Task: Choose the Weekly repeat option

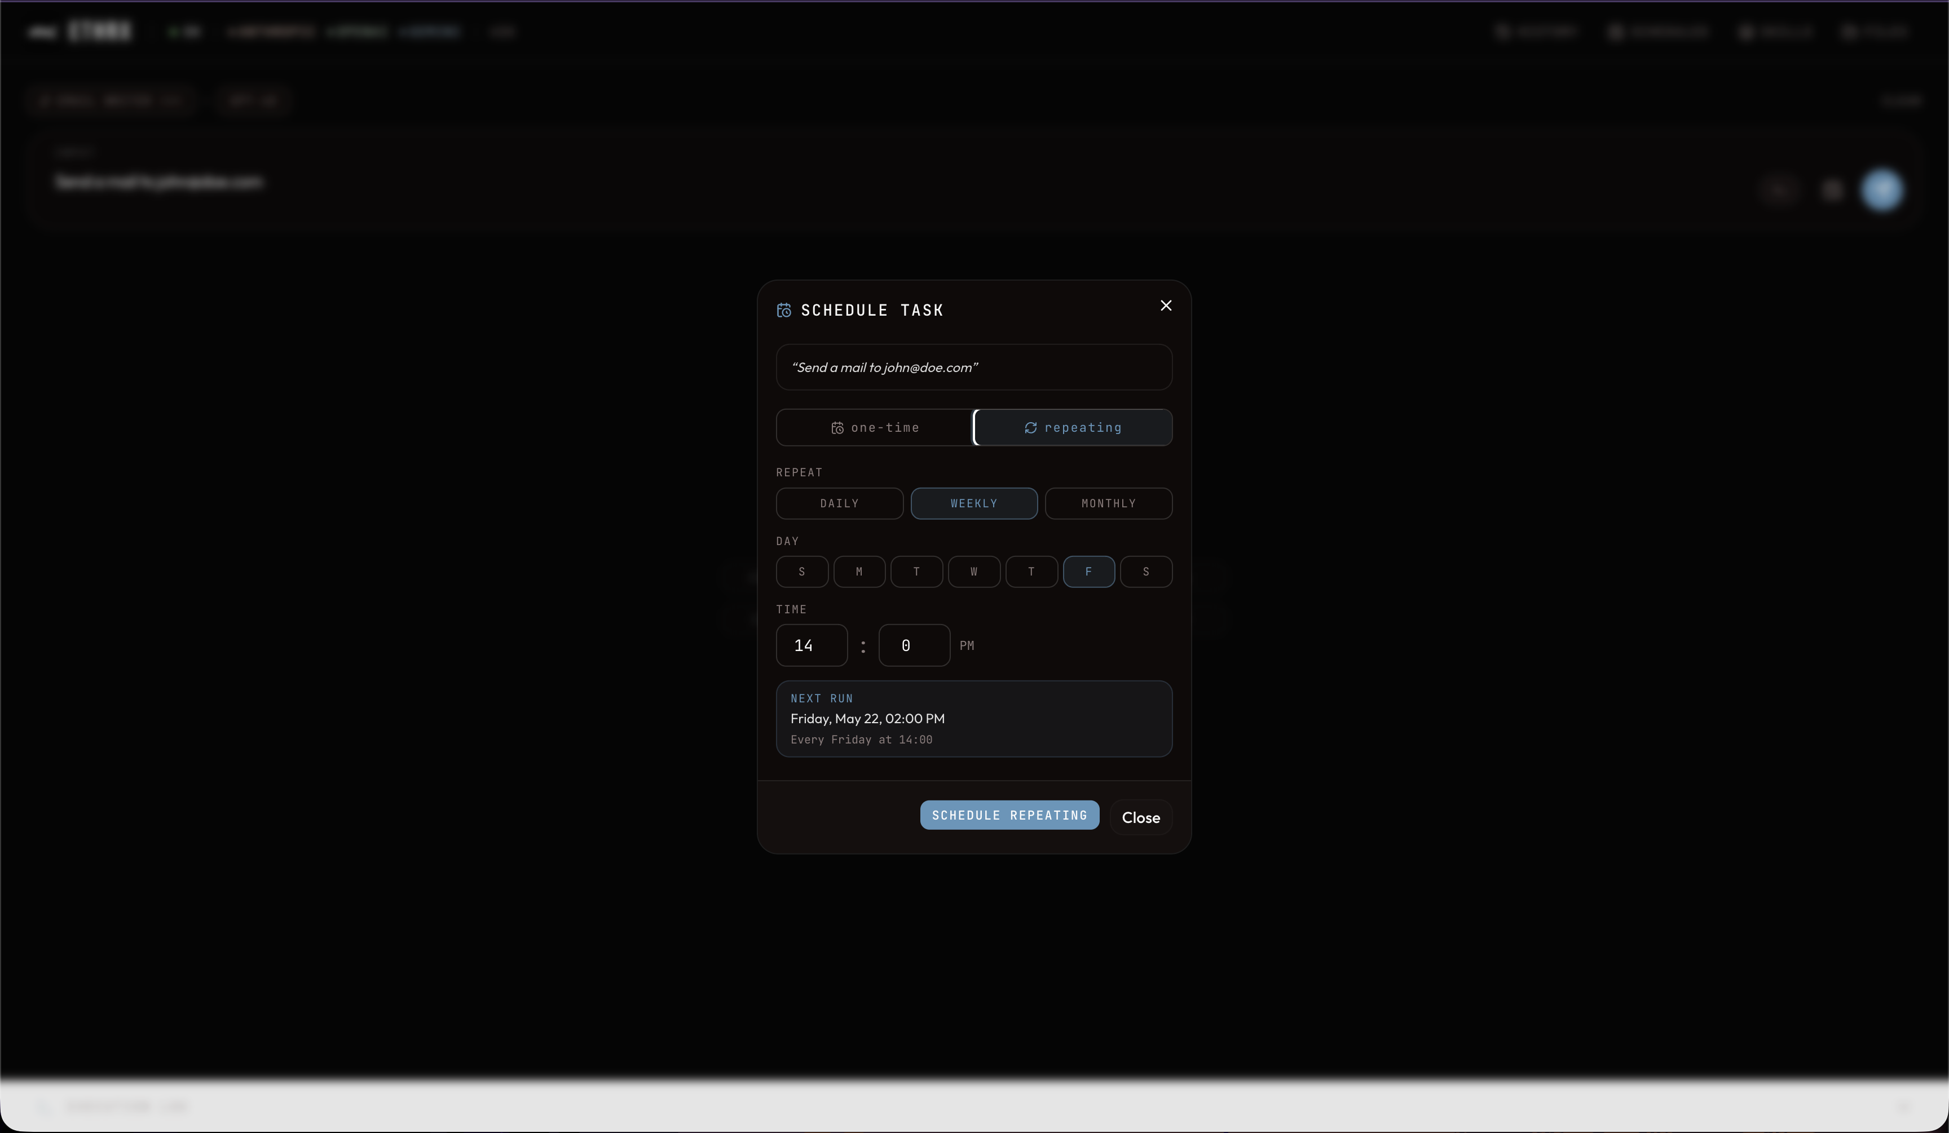Action: pos(974,503)
